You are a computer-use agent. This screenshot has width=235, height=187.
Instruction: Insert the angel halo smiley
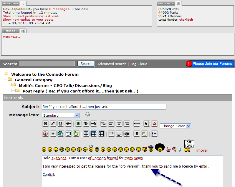139,149
